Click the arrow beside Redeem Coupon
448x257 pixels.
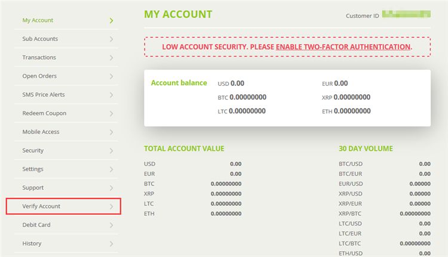click(x=112, y=113)
